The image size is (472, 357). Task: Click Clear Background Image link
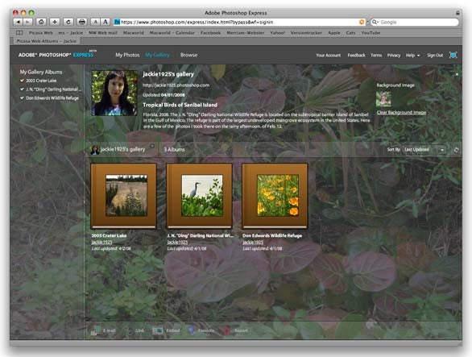click(401, 112)
